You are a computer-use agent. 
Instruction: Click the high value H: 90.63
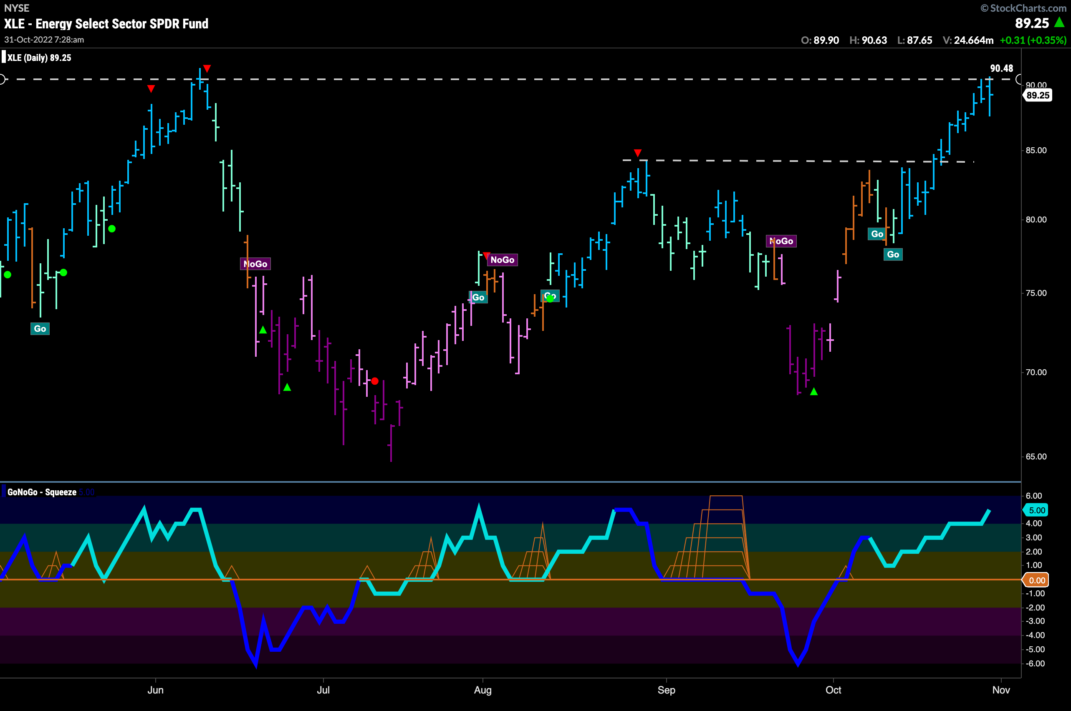click(868, 40)
